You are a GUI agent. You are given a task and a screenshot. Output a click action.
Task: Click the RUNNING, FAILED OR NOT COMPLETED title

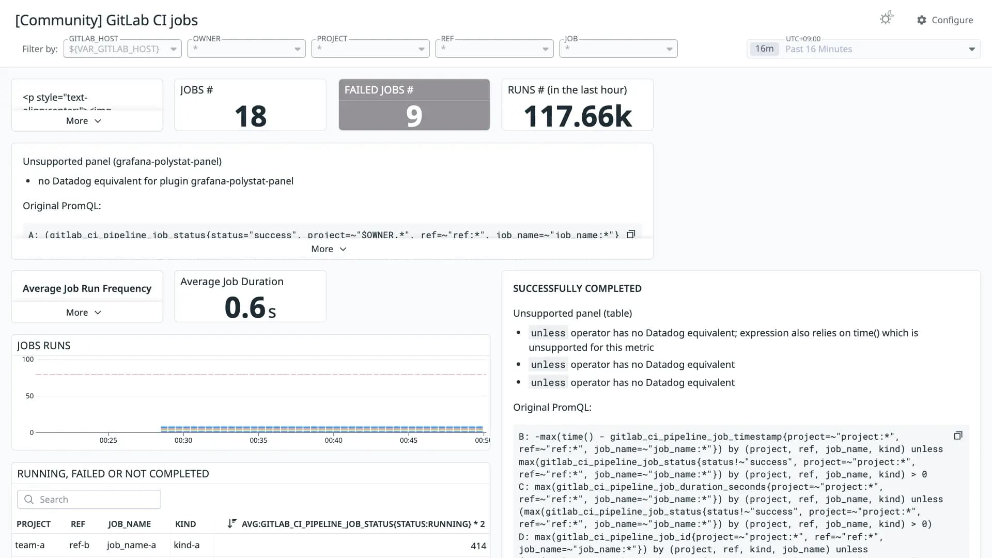(113, 474)
